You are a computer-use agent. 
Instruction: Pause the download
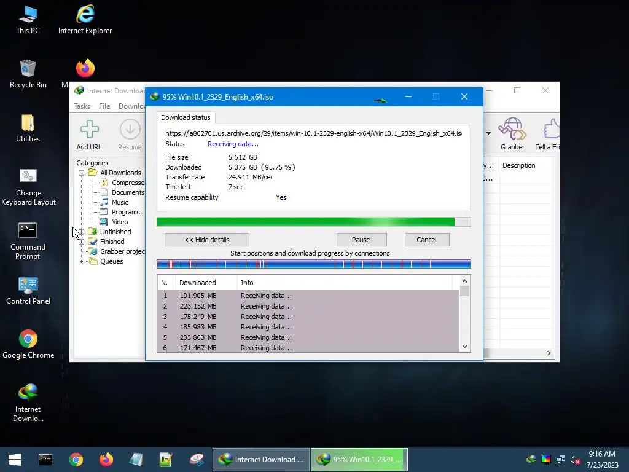[361, 240]
